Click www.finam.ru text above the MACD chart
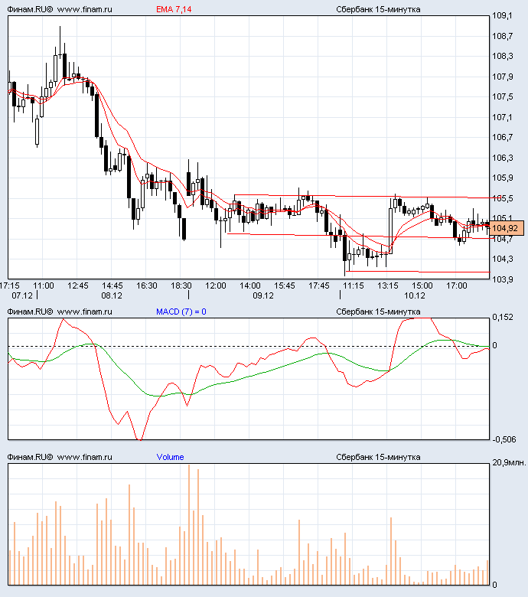Screen dimensions: 528x597 (84, 312)
